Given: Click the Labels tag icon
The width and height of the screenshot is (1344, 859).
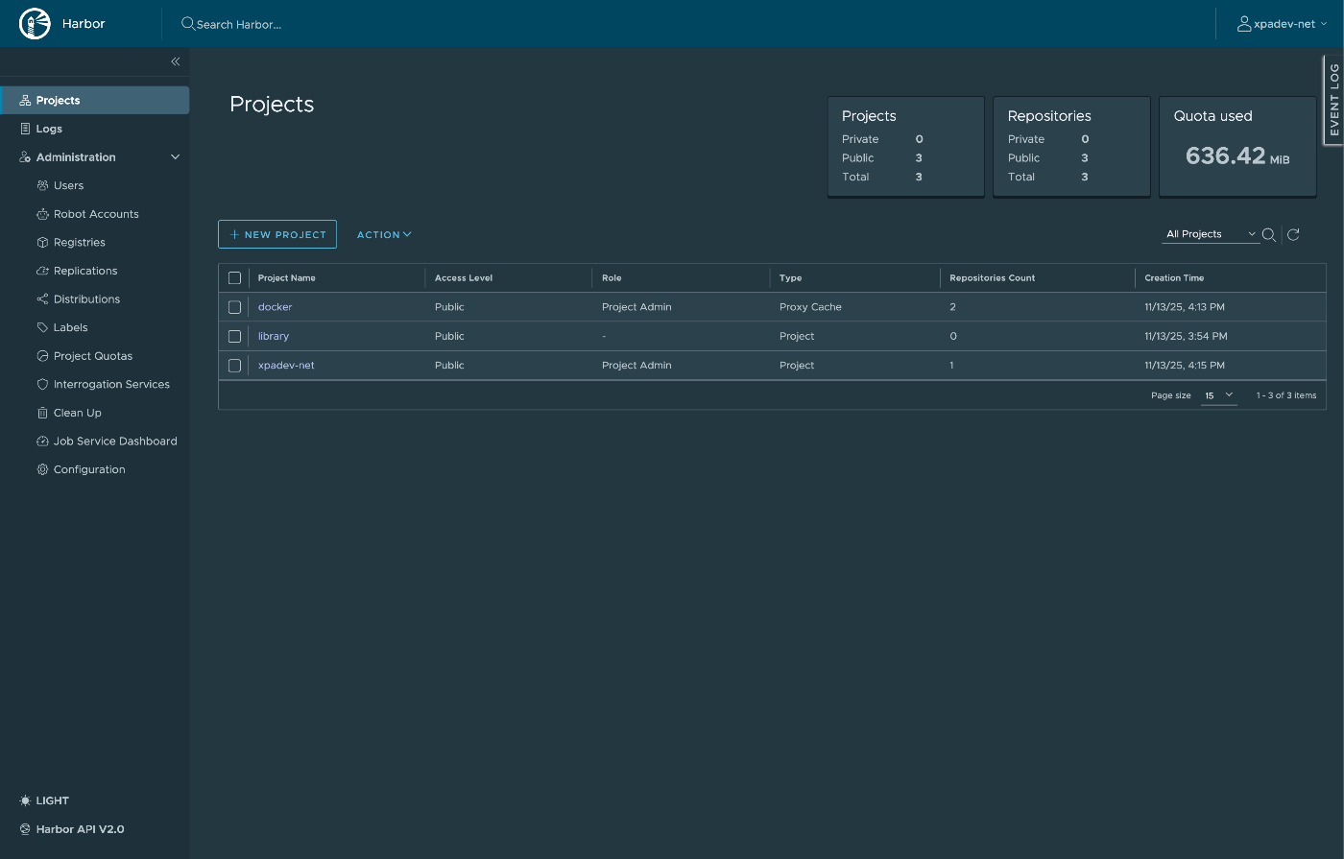Looking at the screenshot, I should pyautogui.click(x=42, y=327).
